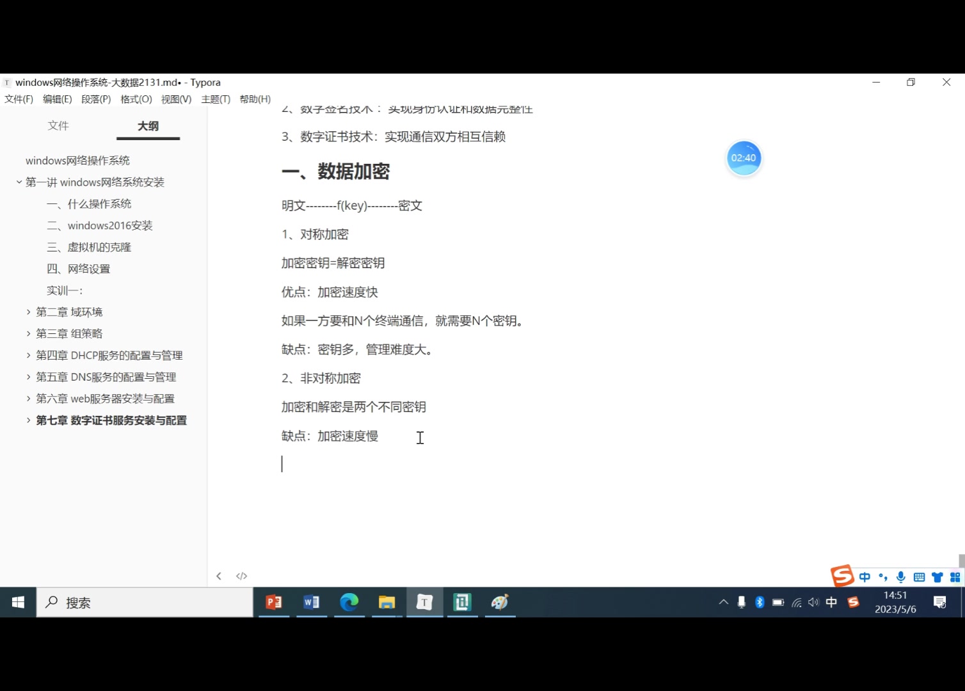Viewport: 965px width, 691px height.
Task: Expand 第三章 组策略 outline node
Action: pyautogui.click(x=28, y=333)
